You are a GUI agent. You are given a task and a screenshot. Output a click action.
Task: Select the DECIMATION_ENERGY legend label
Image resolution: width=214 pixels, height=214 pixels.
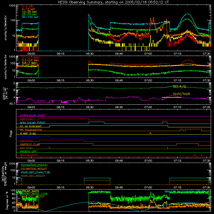tap(34, 165)
